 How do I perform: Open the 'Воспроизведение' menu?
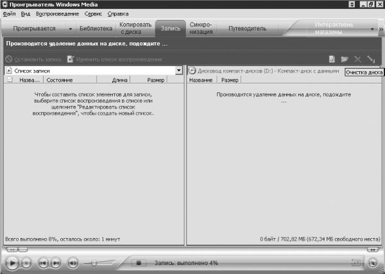pyautogui.click(x=58, y=13)
